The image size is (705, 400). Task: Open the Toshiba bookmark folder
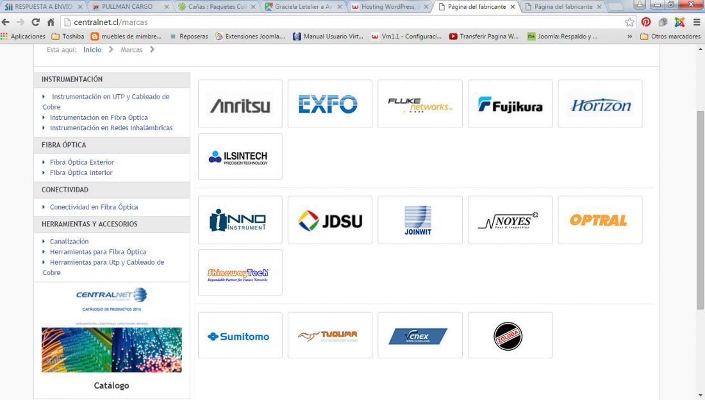point(68,37)
